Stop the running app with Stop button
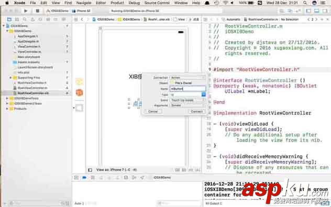 [37, 11]
